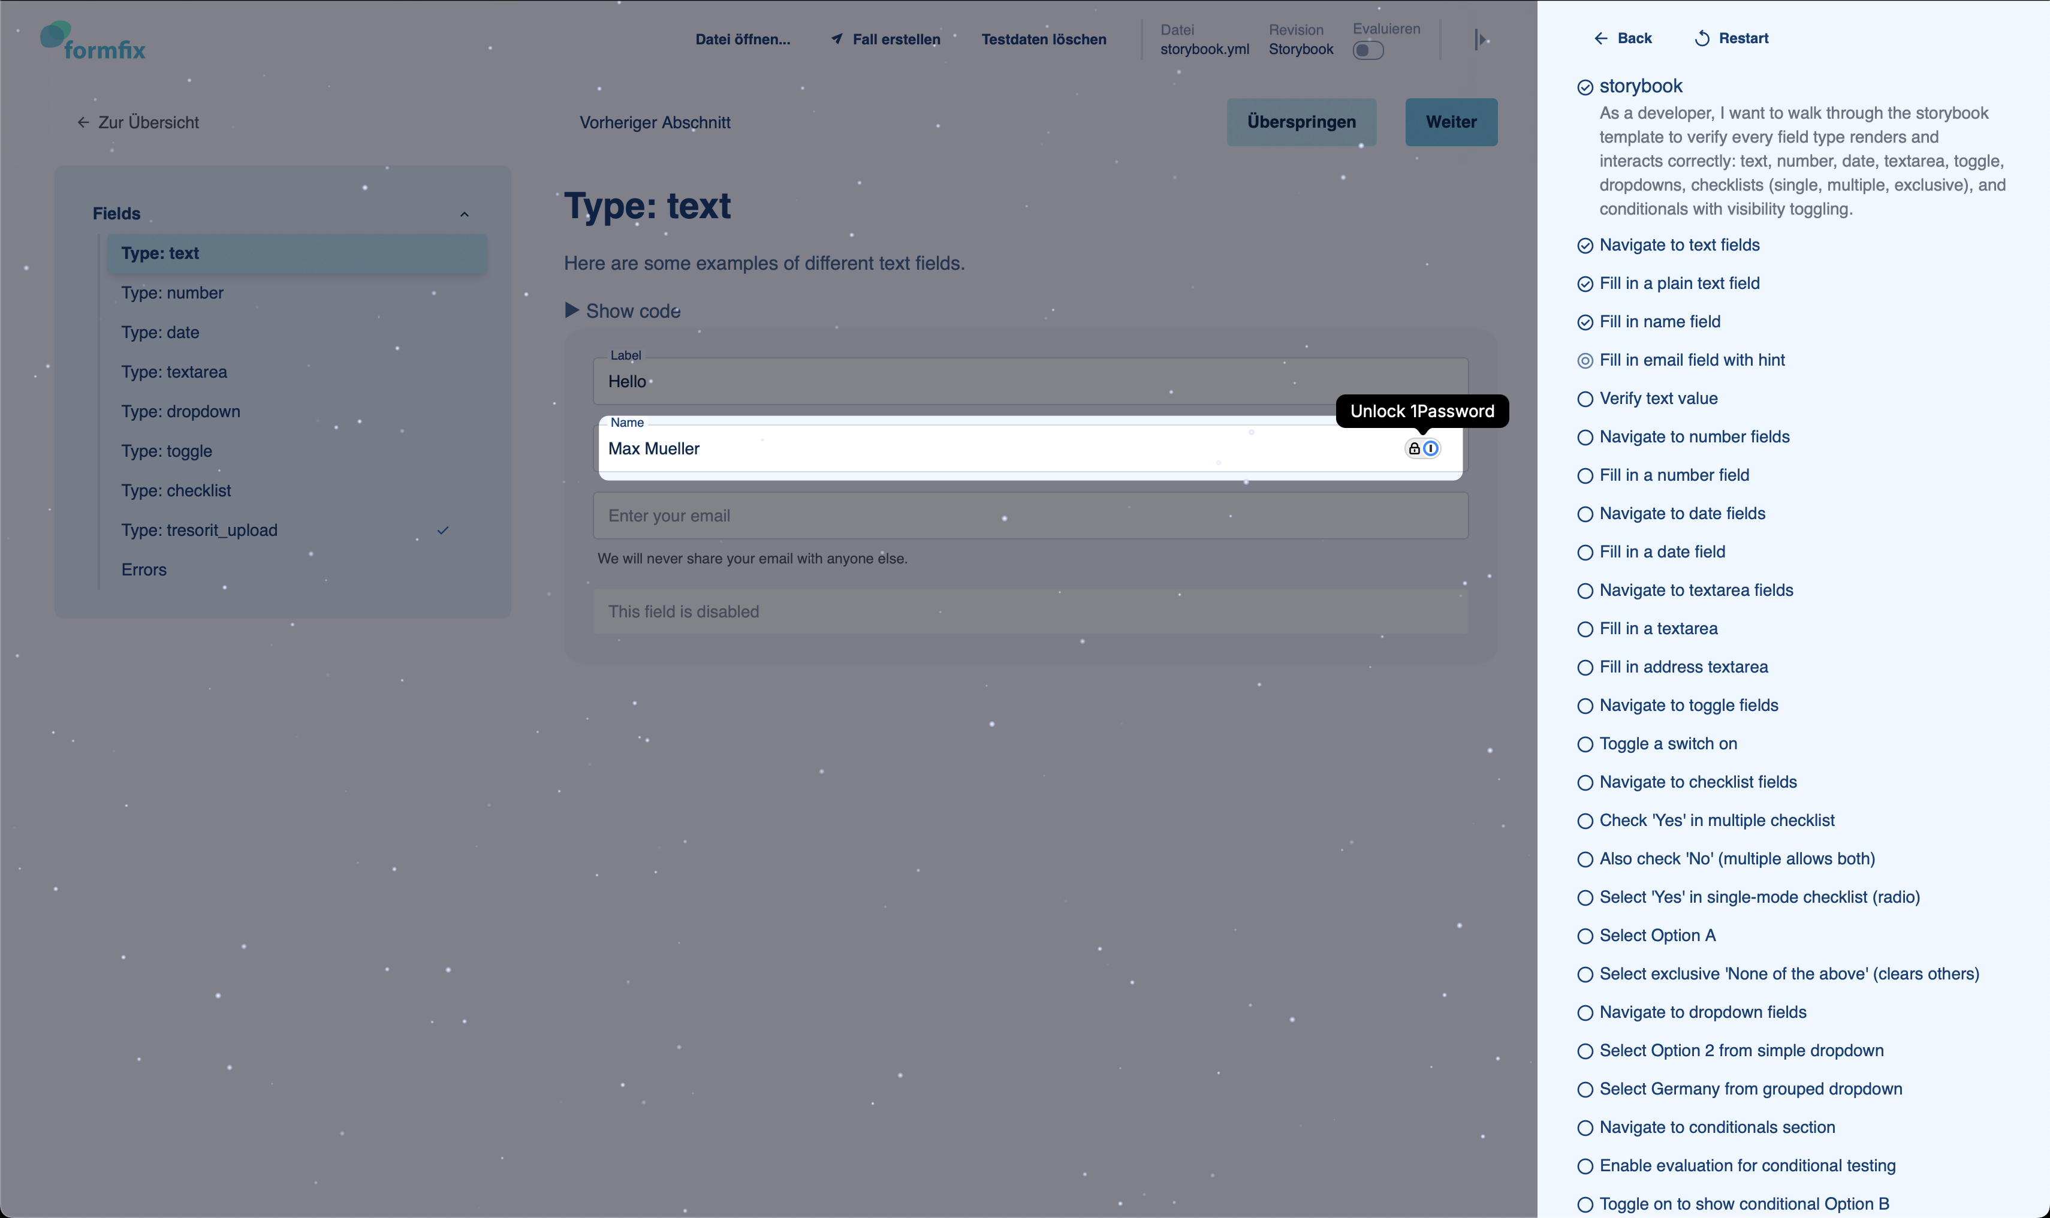Click the 1Password lock icon in the Name field
Screen dimensions: 2050x1218
point(1413,448)
